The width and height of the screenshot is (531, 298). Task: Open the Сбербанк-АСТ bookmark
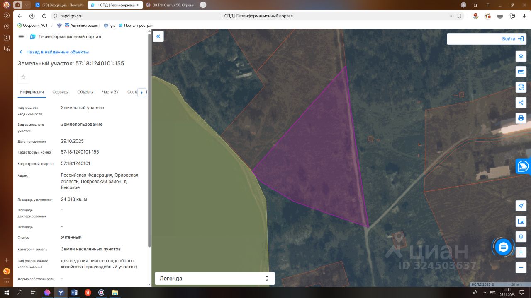tap(35, 25)
